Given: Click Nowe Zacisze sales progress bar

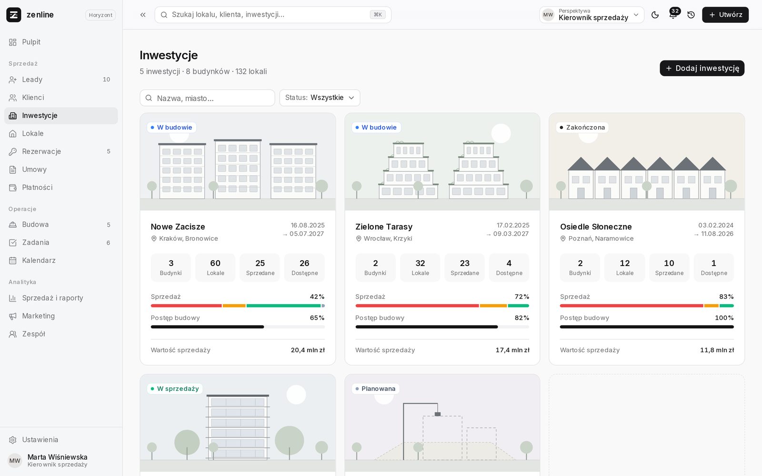Looking at the screenshot, I should (x=238, y=306).
